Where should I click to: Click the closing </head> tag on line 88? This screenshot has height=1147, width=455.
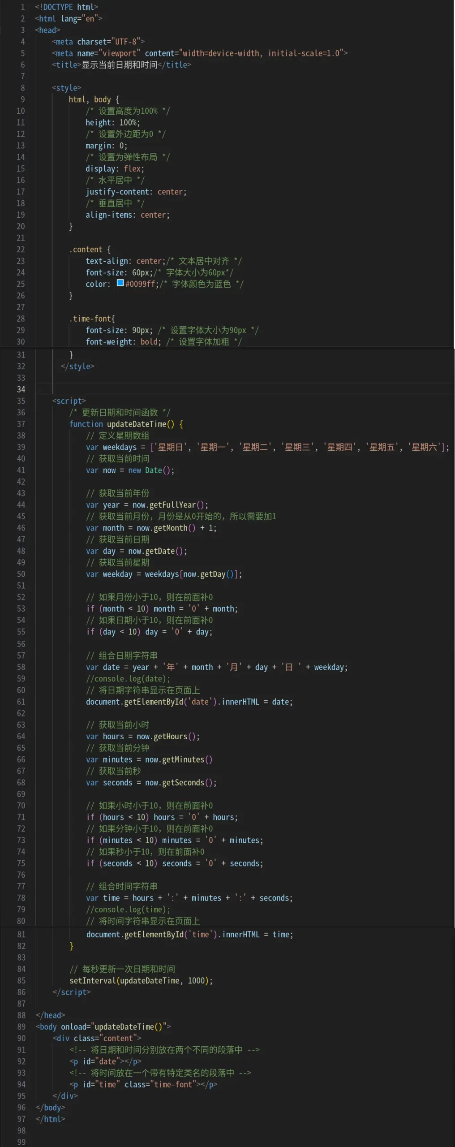pos(50,1015)
